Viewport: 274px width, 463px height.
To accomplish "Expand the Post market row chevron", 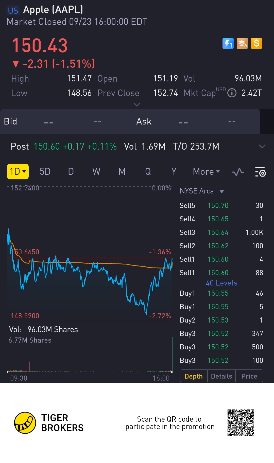I will pos(262,146).
